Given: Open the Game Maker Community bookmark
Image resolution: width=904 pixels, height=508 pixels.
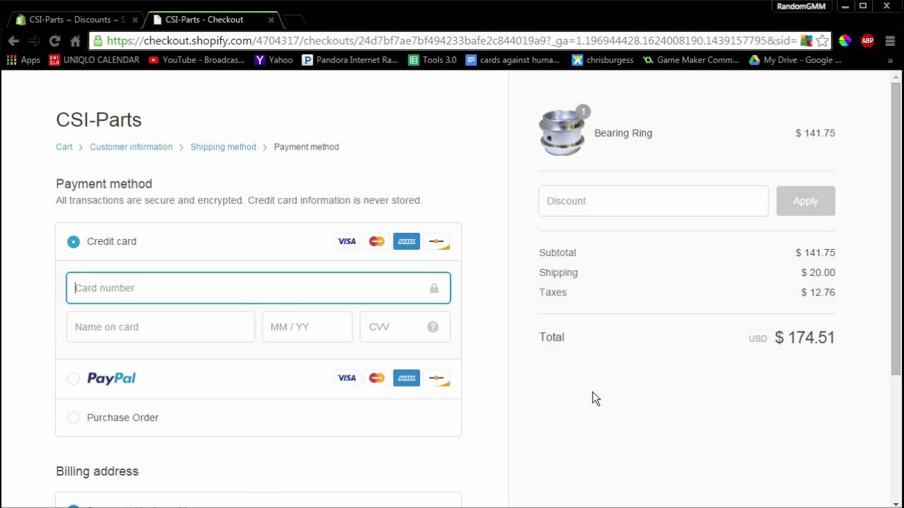Looking at the screenshot, I should 691,60.
